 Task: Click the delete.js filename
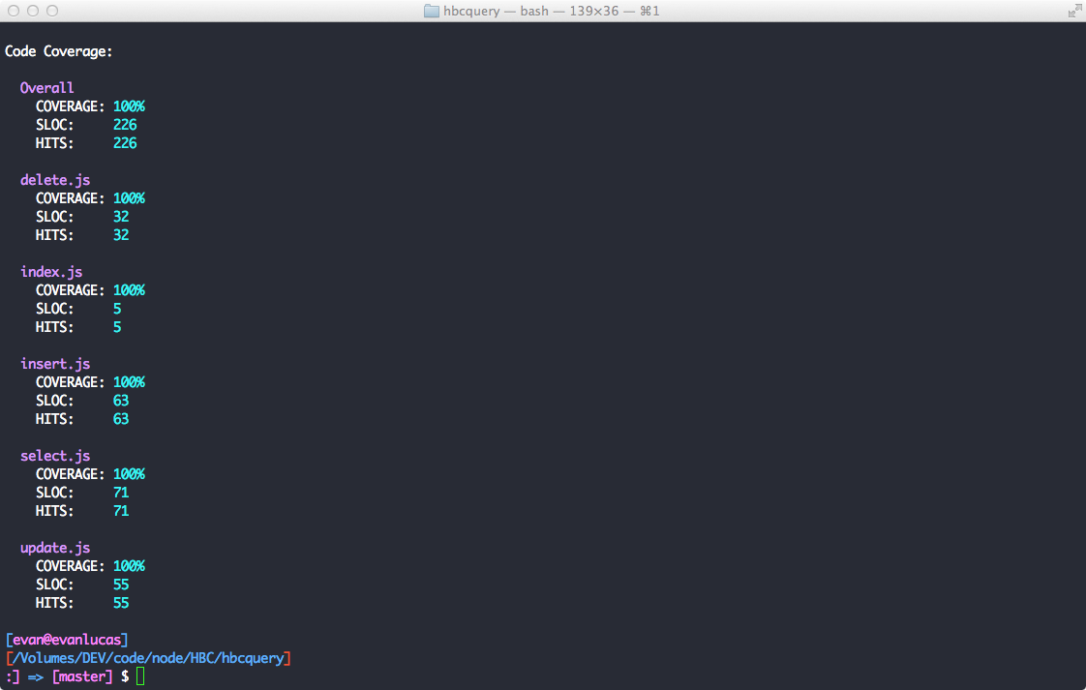[x=54, y=179]
